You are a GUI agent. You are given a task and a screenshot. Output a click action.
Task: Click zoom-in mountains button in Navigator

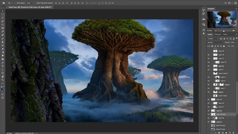[234, 31]
